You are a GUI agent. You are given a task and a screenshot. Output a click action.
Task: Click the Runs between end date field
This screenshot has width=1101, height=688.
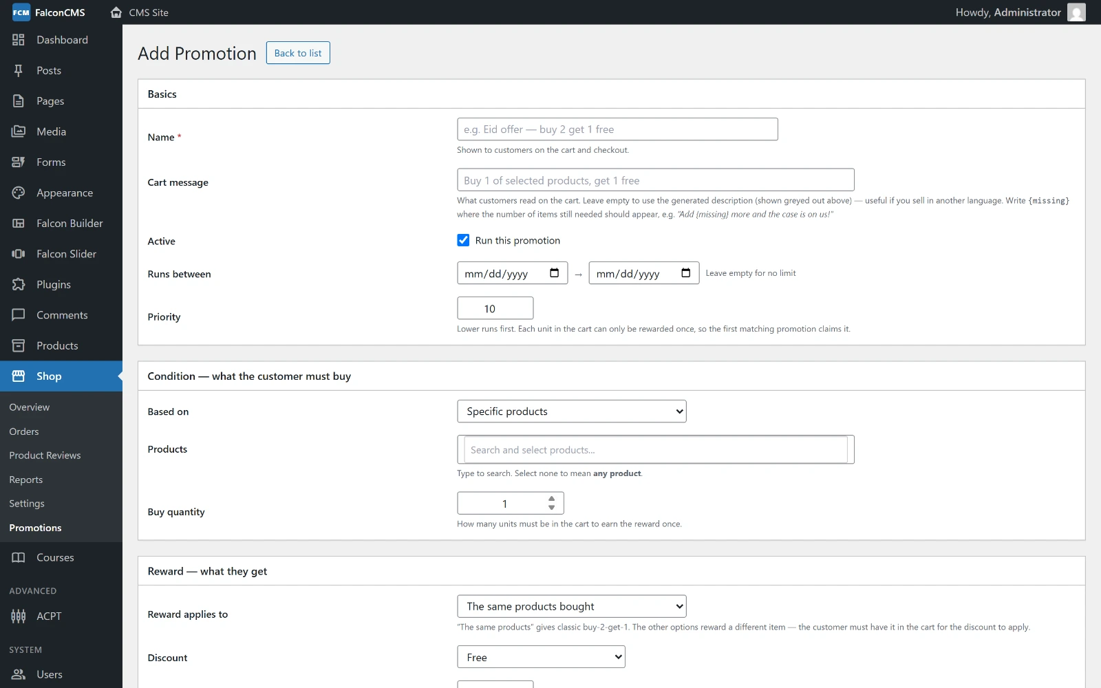pos(644,273)
